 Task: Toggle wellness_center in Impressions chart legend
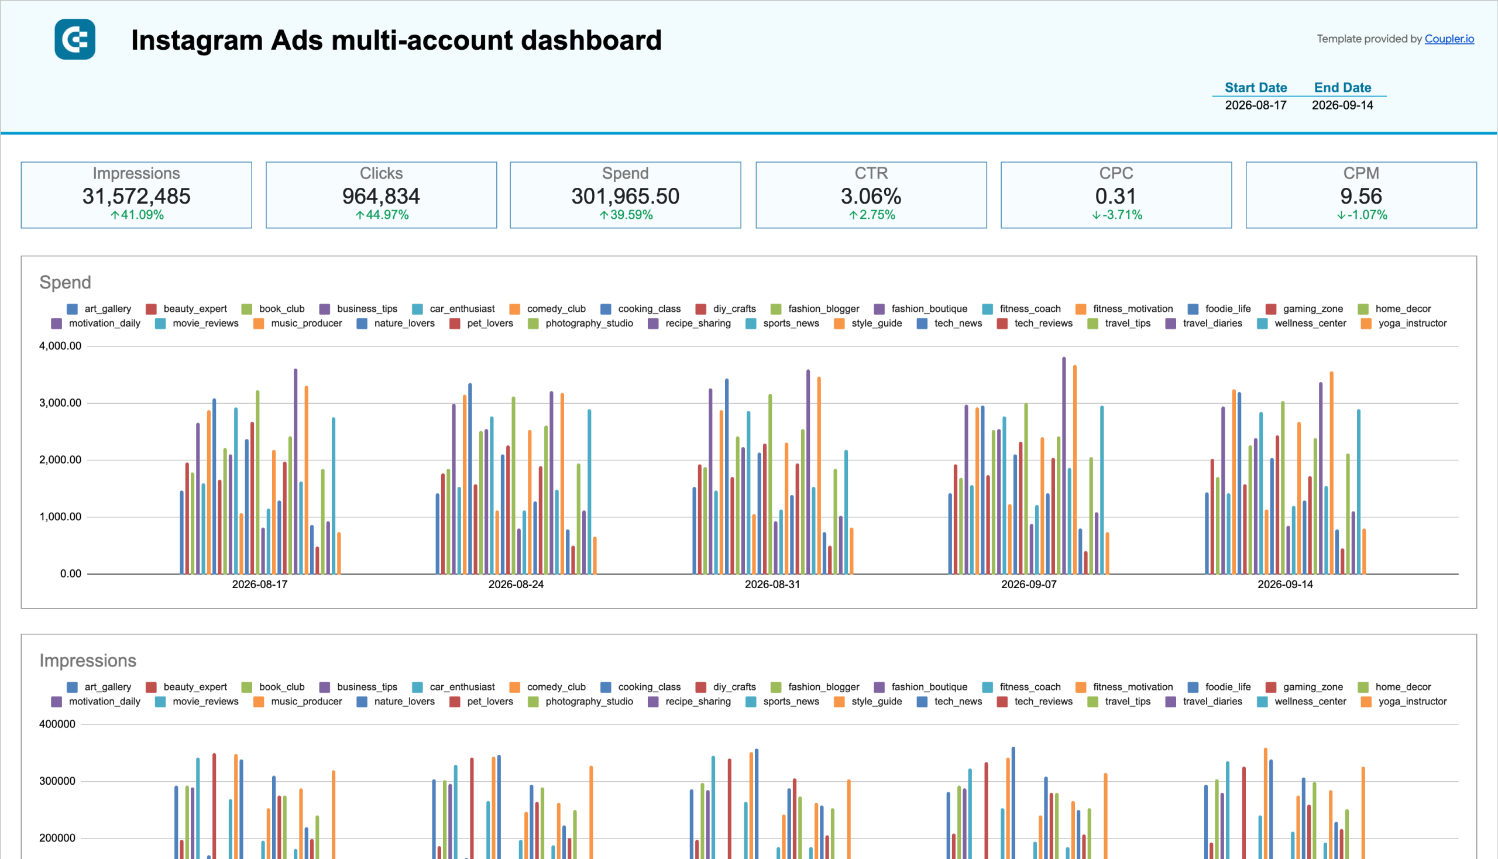click(1301, 702)
